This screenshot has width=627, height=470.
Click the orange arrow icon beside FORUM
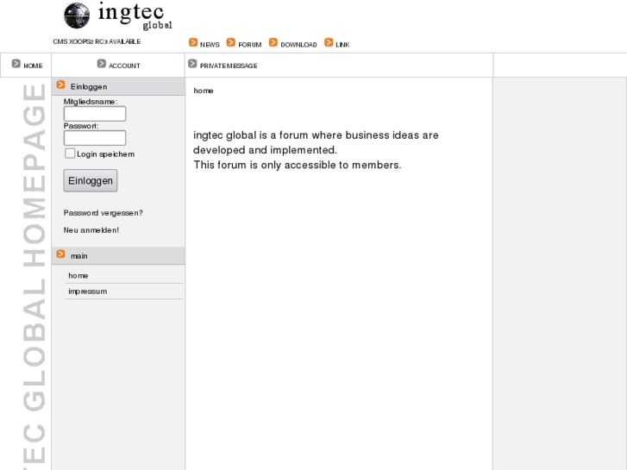coord(231,42)
